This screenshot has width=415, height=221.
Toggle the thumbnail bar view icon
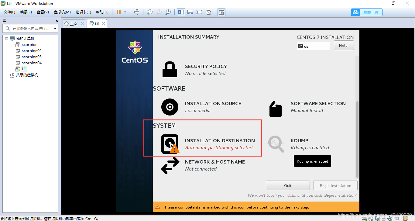190,12
